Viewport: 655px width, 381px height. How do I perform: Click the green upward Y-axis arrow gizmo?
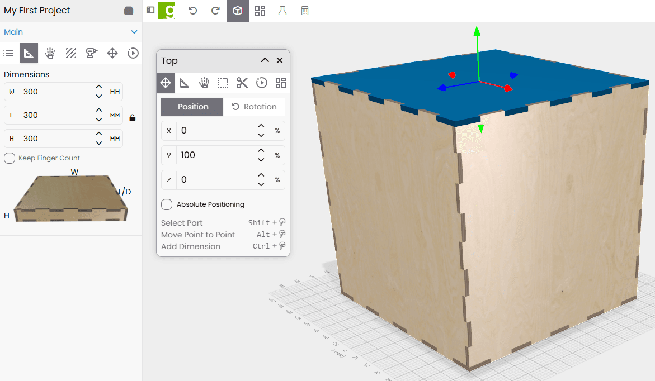477,32
